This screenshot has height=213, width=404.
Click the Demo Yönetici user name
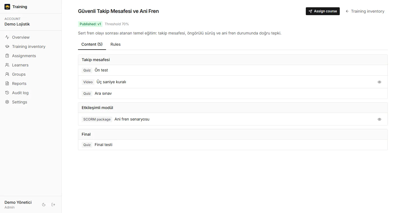(18, 202)
